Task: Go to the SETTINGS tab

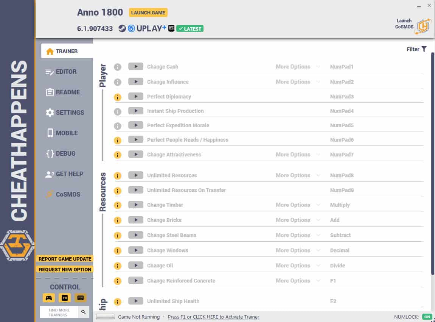Action: [x=65, y=113]
